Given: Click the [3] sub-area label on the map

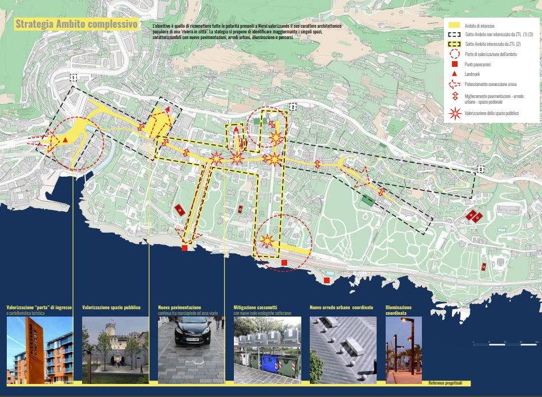Looking at the screenshot, I should tap(480, 169).
